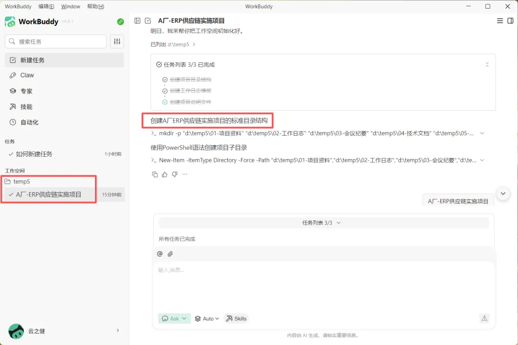Click the 创建项目目录结构 check circle
The image size is (518, 345).
[x=165, y=80]
